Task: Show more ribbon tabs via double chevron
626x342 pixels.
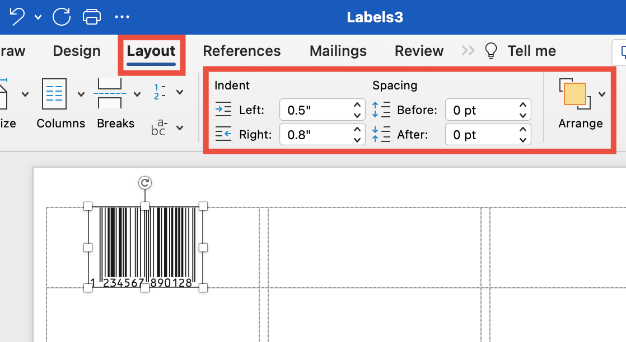Action: tap(468, 51)
